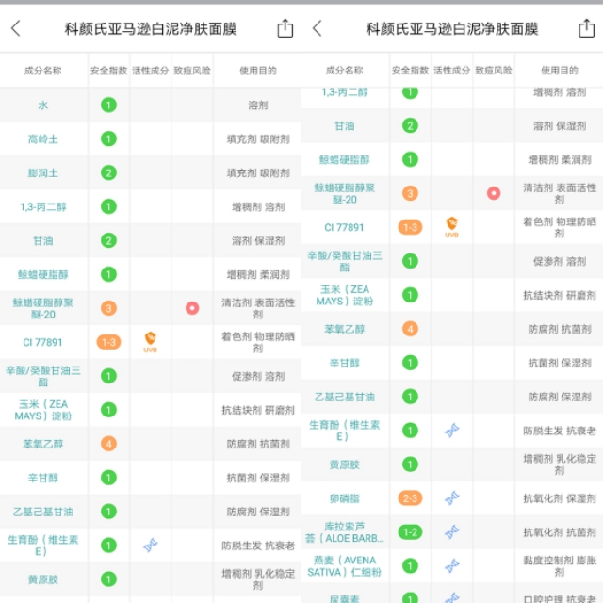
Task: Tap title 科颜氏亚马逊白泥净肤面膜 in left panel
Action: click(x=151, y=29)
